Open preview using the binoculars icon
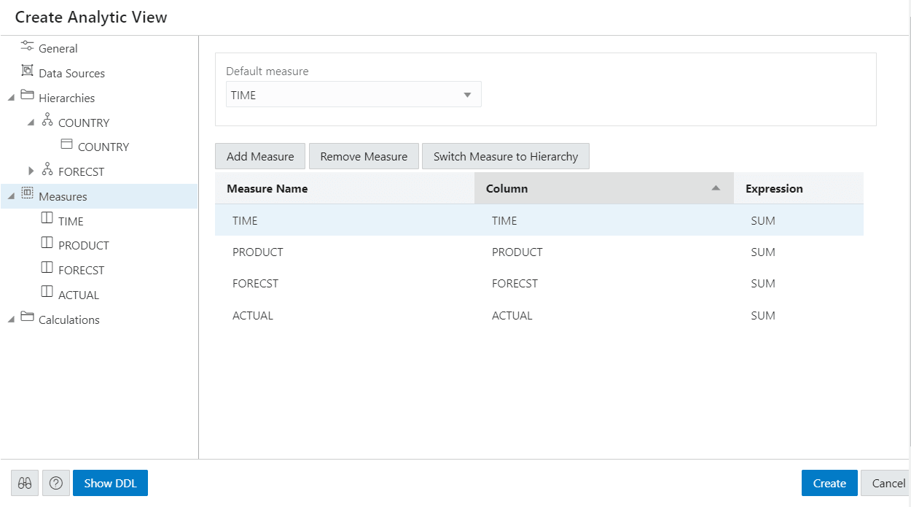 coord(24,483)
